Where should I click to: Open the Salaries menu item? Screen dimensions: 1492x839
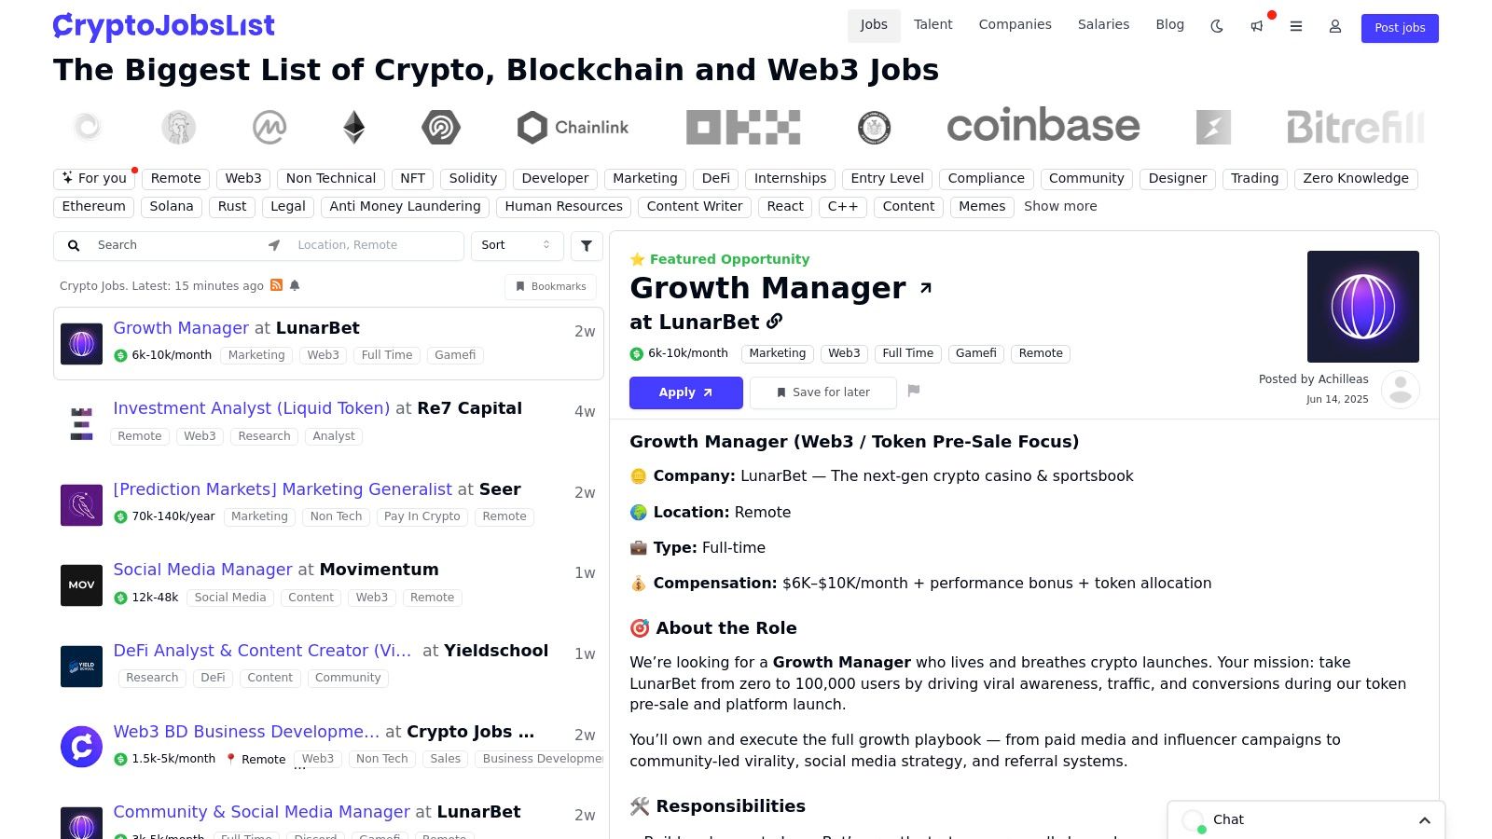(1103, 24)
